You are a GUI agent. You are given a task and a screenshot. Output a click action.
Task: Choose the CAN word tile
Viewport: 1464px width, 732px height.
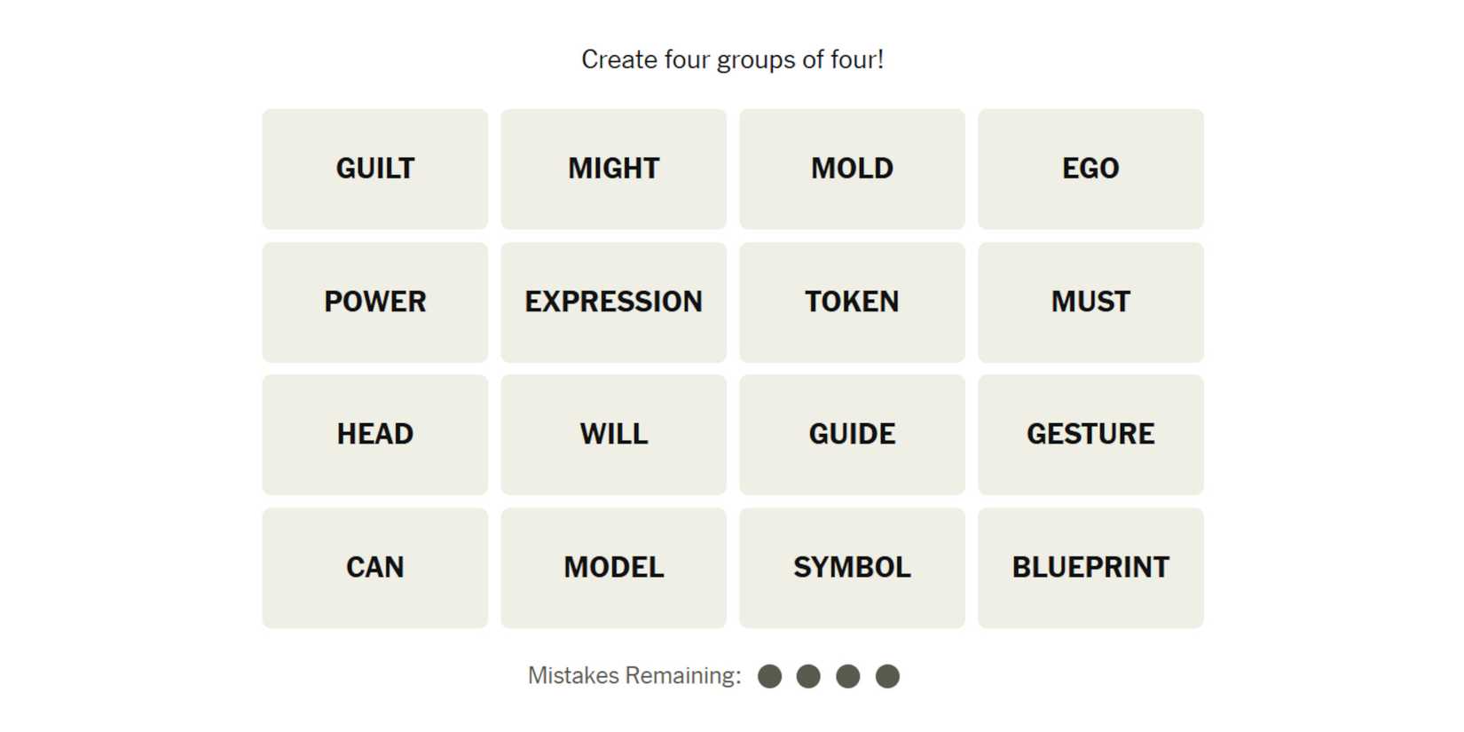(x=374, y=567)
